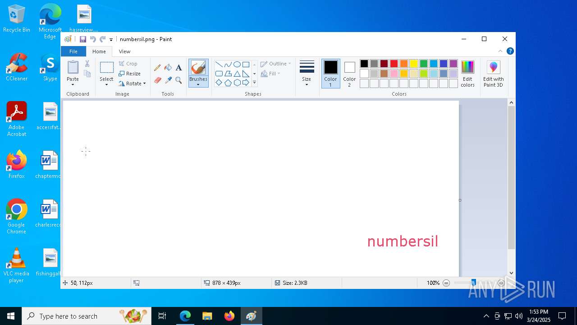This screenshot has width=577, height=325.
Task: Click the Brushes tool icon
Action: [198, 68]
